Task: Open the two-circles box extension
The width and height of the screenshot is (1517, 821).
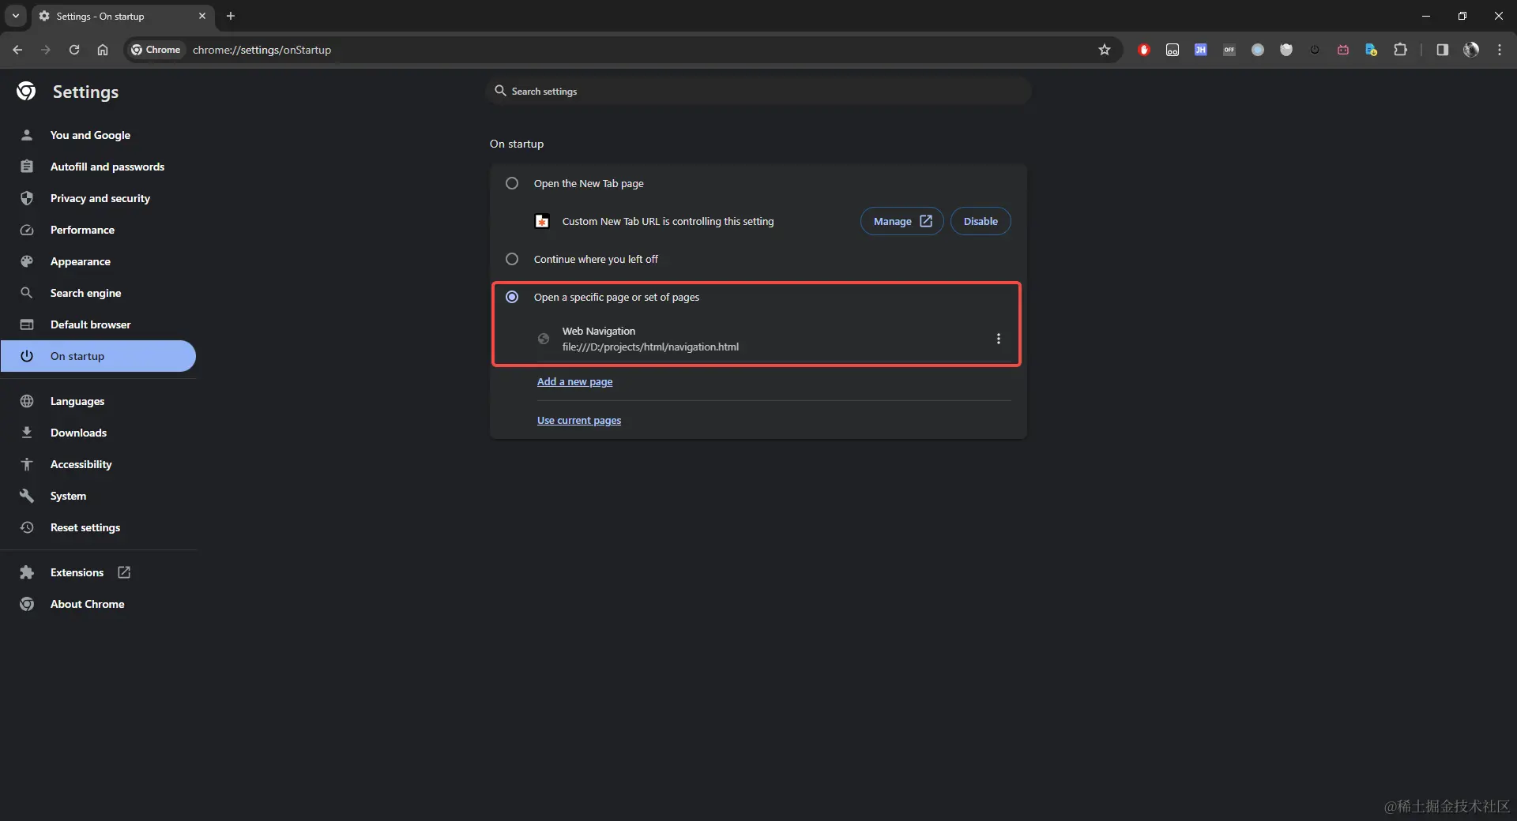Action: [1173, 50]
